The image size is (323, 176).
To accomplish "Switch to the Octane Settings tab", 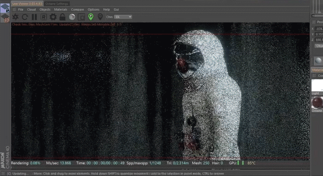I will pyautogui.click(x=57, y=4).
